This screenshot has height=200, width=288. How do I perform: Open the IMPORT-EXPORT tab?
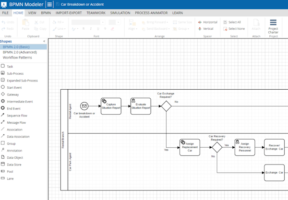click(69, 13)
